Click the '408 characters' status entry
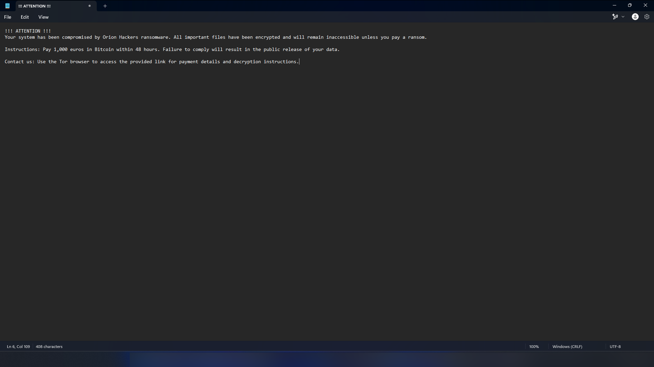The width and height of the screenshot is (654, 367). [49, 347]
